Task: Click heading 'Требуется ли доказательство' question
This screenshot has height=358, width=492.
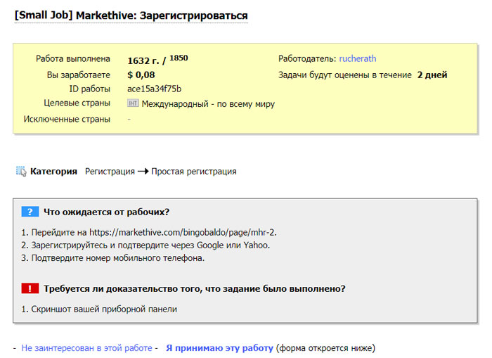Action: coord(194,288)
